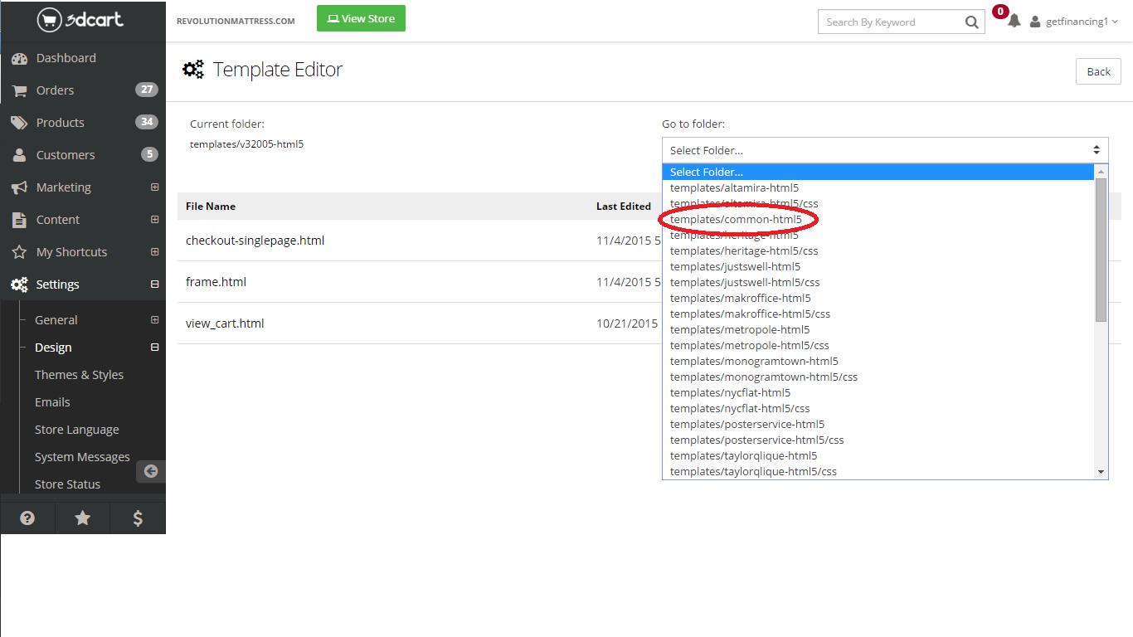The image size is (1133, 637).
Task: Click the Back button
Action: [x=1098, y=71]
